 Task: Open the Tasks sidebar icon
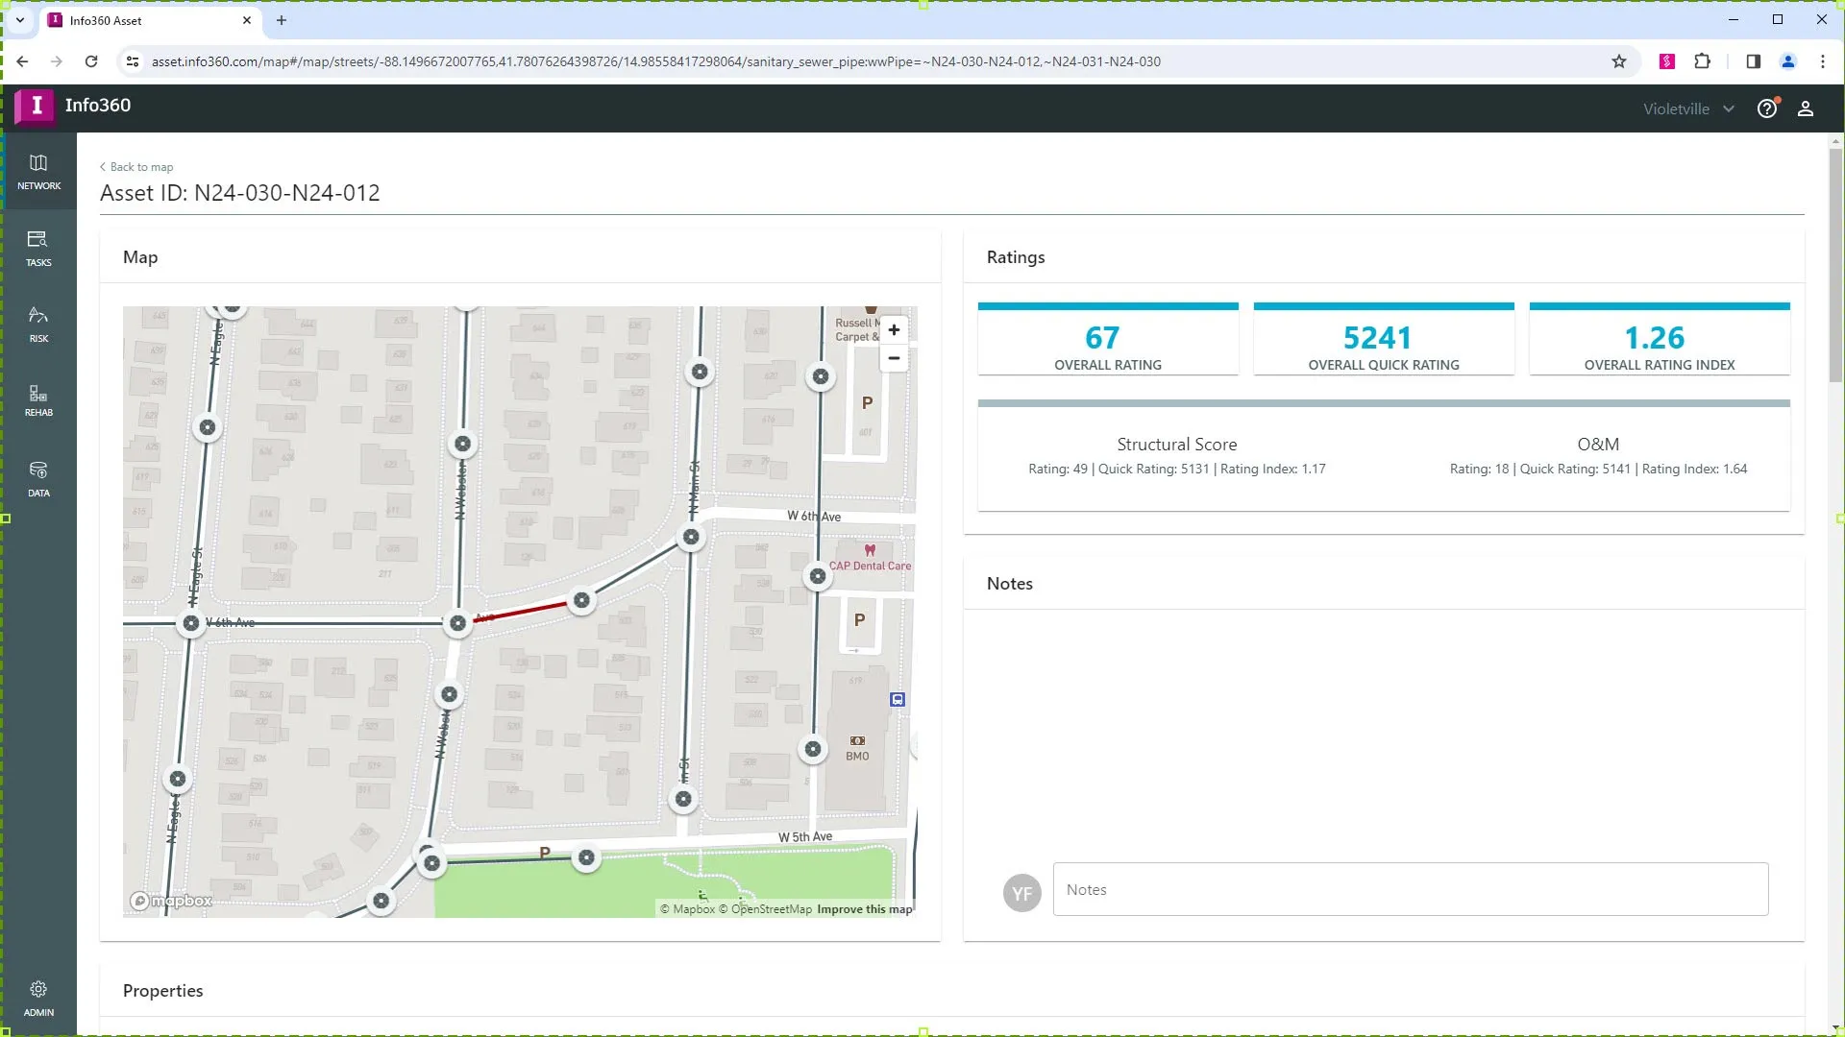tap(38, 248)
